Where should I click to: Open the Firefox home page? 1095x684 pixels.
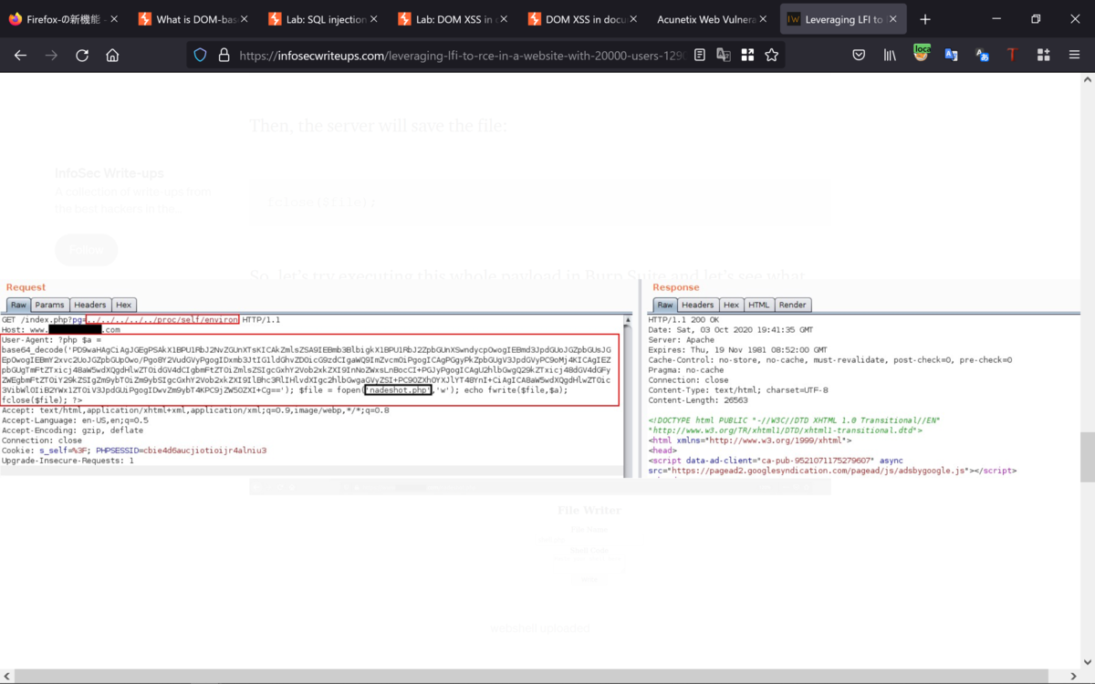[x=112, y=55]
